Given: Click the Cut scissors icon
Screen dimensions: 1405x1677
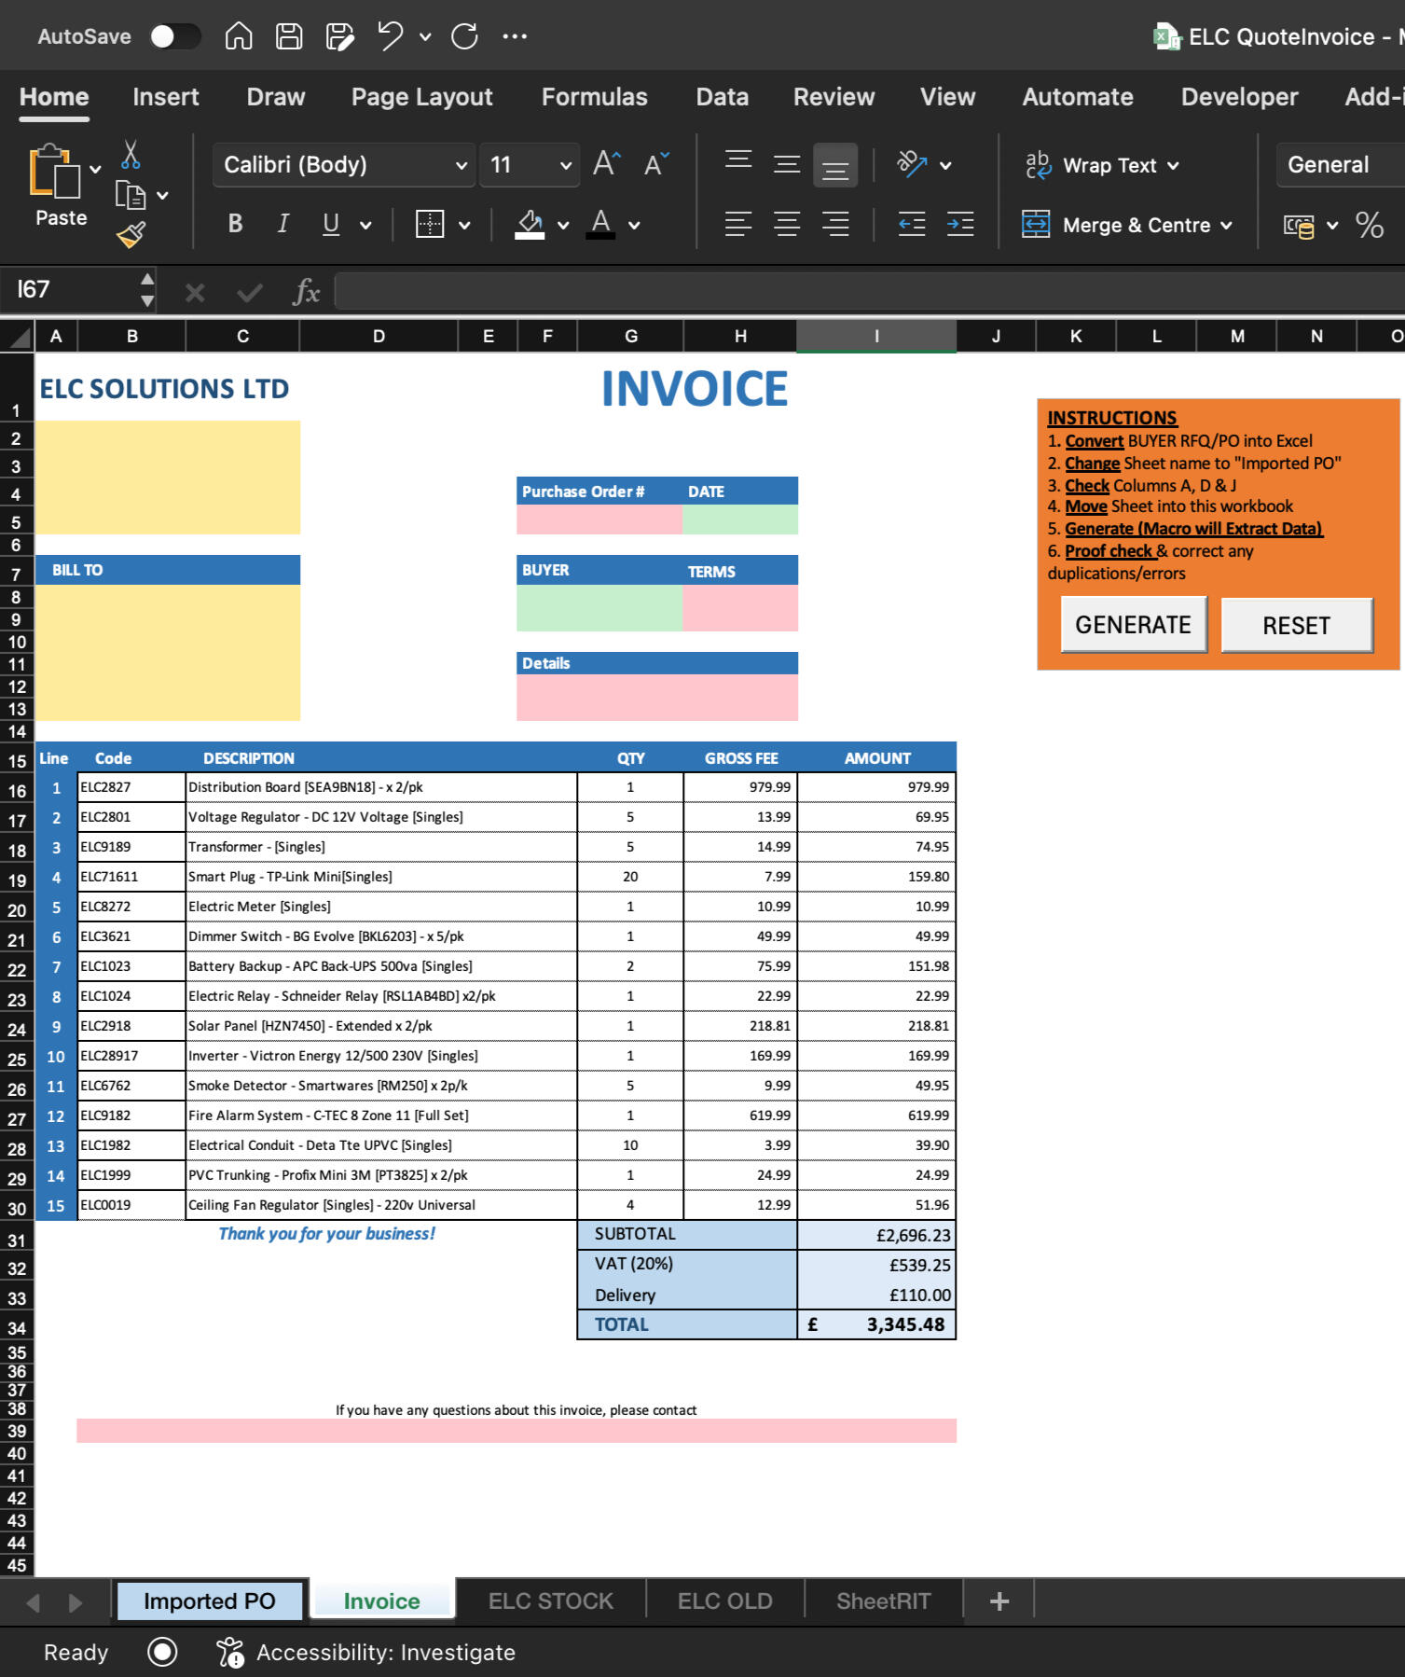Looking at the screenshot, I should (131, 155).
